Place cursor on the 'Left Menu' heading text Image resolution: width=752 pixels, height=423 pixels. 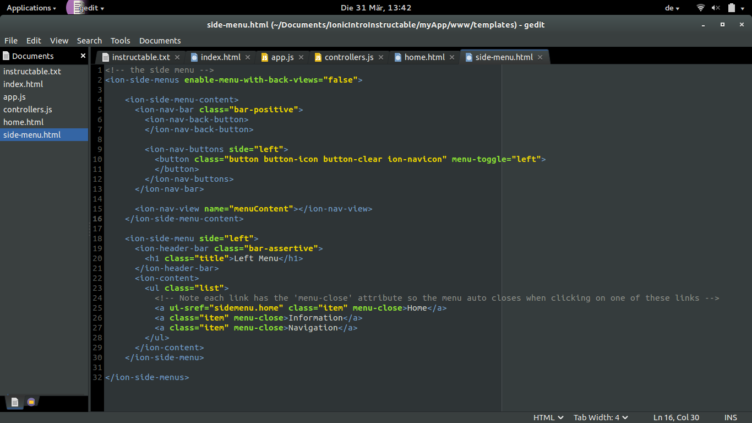tap(256, 258)
